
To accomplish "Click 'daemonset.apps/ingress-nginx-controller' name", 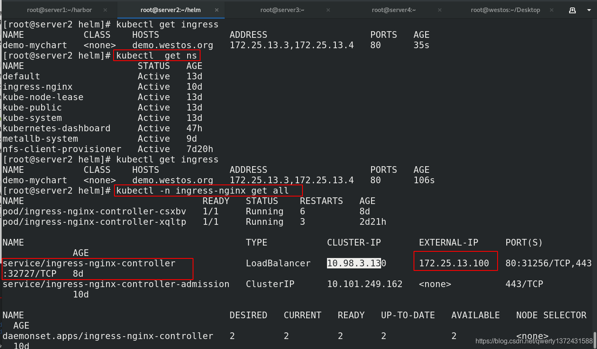I will click(x=108, y=336).
